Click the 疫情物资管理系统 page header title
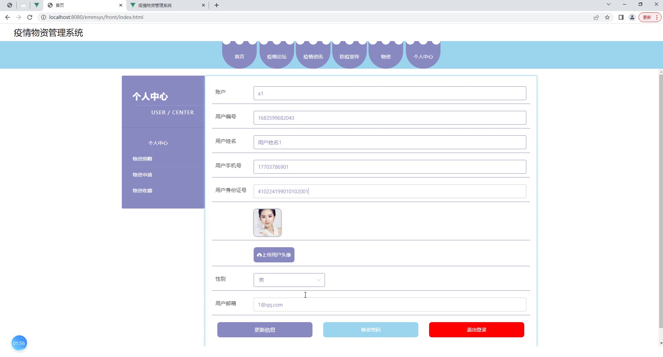 (48, 33)
